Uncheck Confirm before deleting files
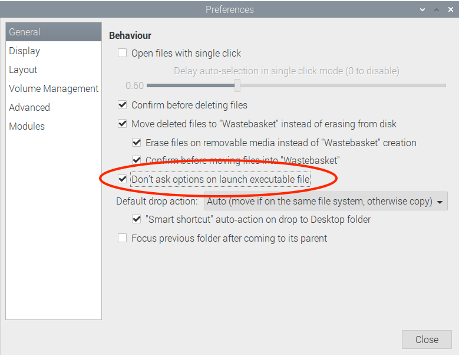 pos(123,105)
